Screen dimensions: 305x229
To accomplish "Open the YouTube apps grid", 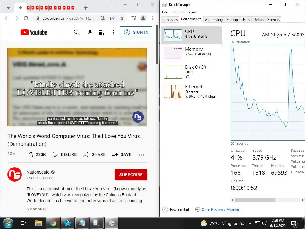I will [102, 32].
